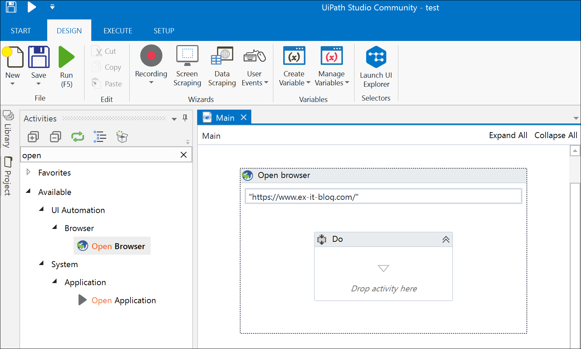
Task: Click the quick-access run icon in title bar
Action: [x=32, y=7]
